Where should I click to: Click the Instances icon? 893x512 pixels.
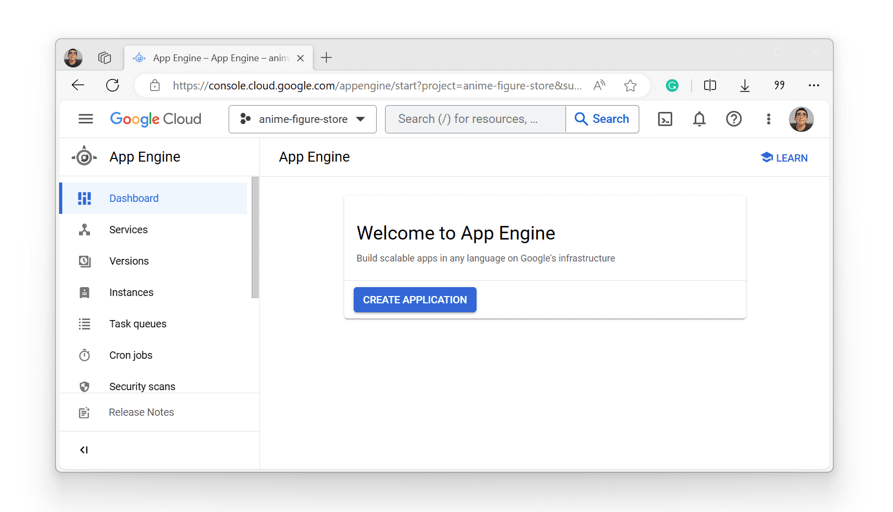click(84, 292)
